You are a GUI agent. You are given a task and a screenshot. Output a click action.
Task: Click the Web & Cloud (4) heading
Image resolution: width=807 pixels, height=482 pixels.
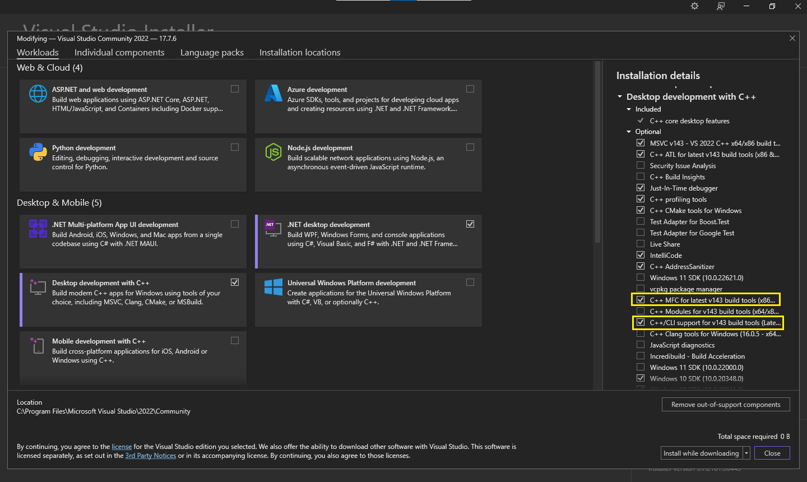50,67
